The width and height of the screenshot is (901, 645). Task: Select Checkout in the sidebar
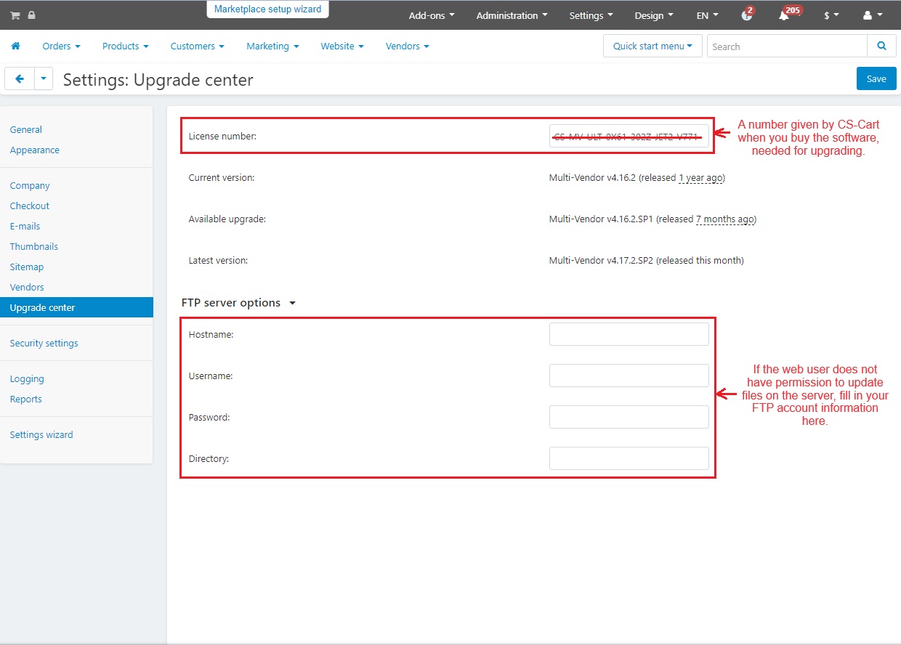tap(30, 206)
